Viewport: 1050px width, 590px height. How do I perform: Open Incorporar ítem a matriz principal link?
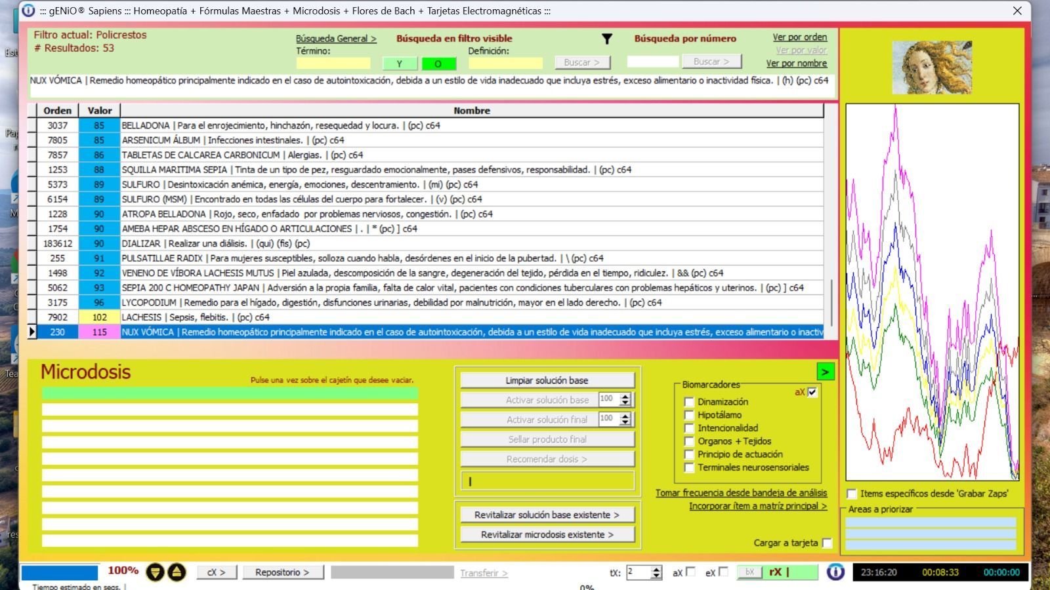tap(757, 506)
